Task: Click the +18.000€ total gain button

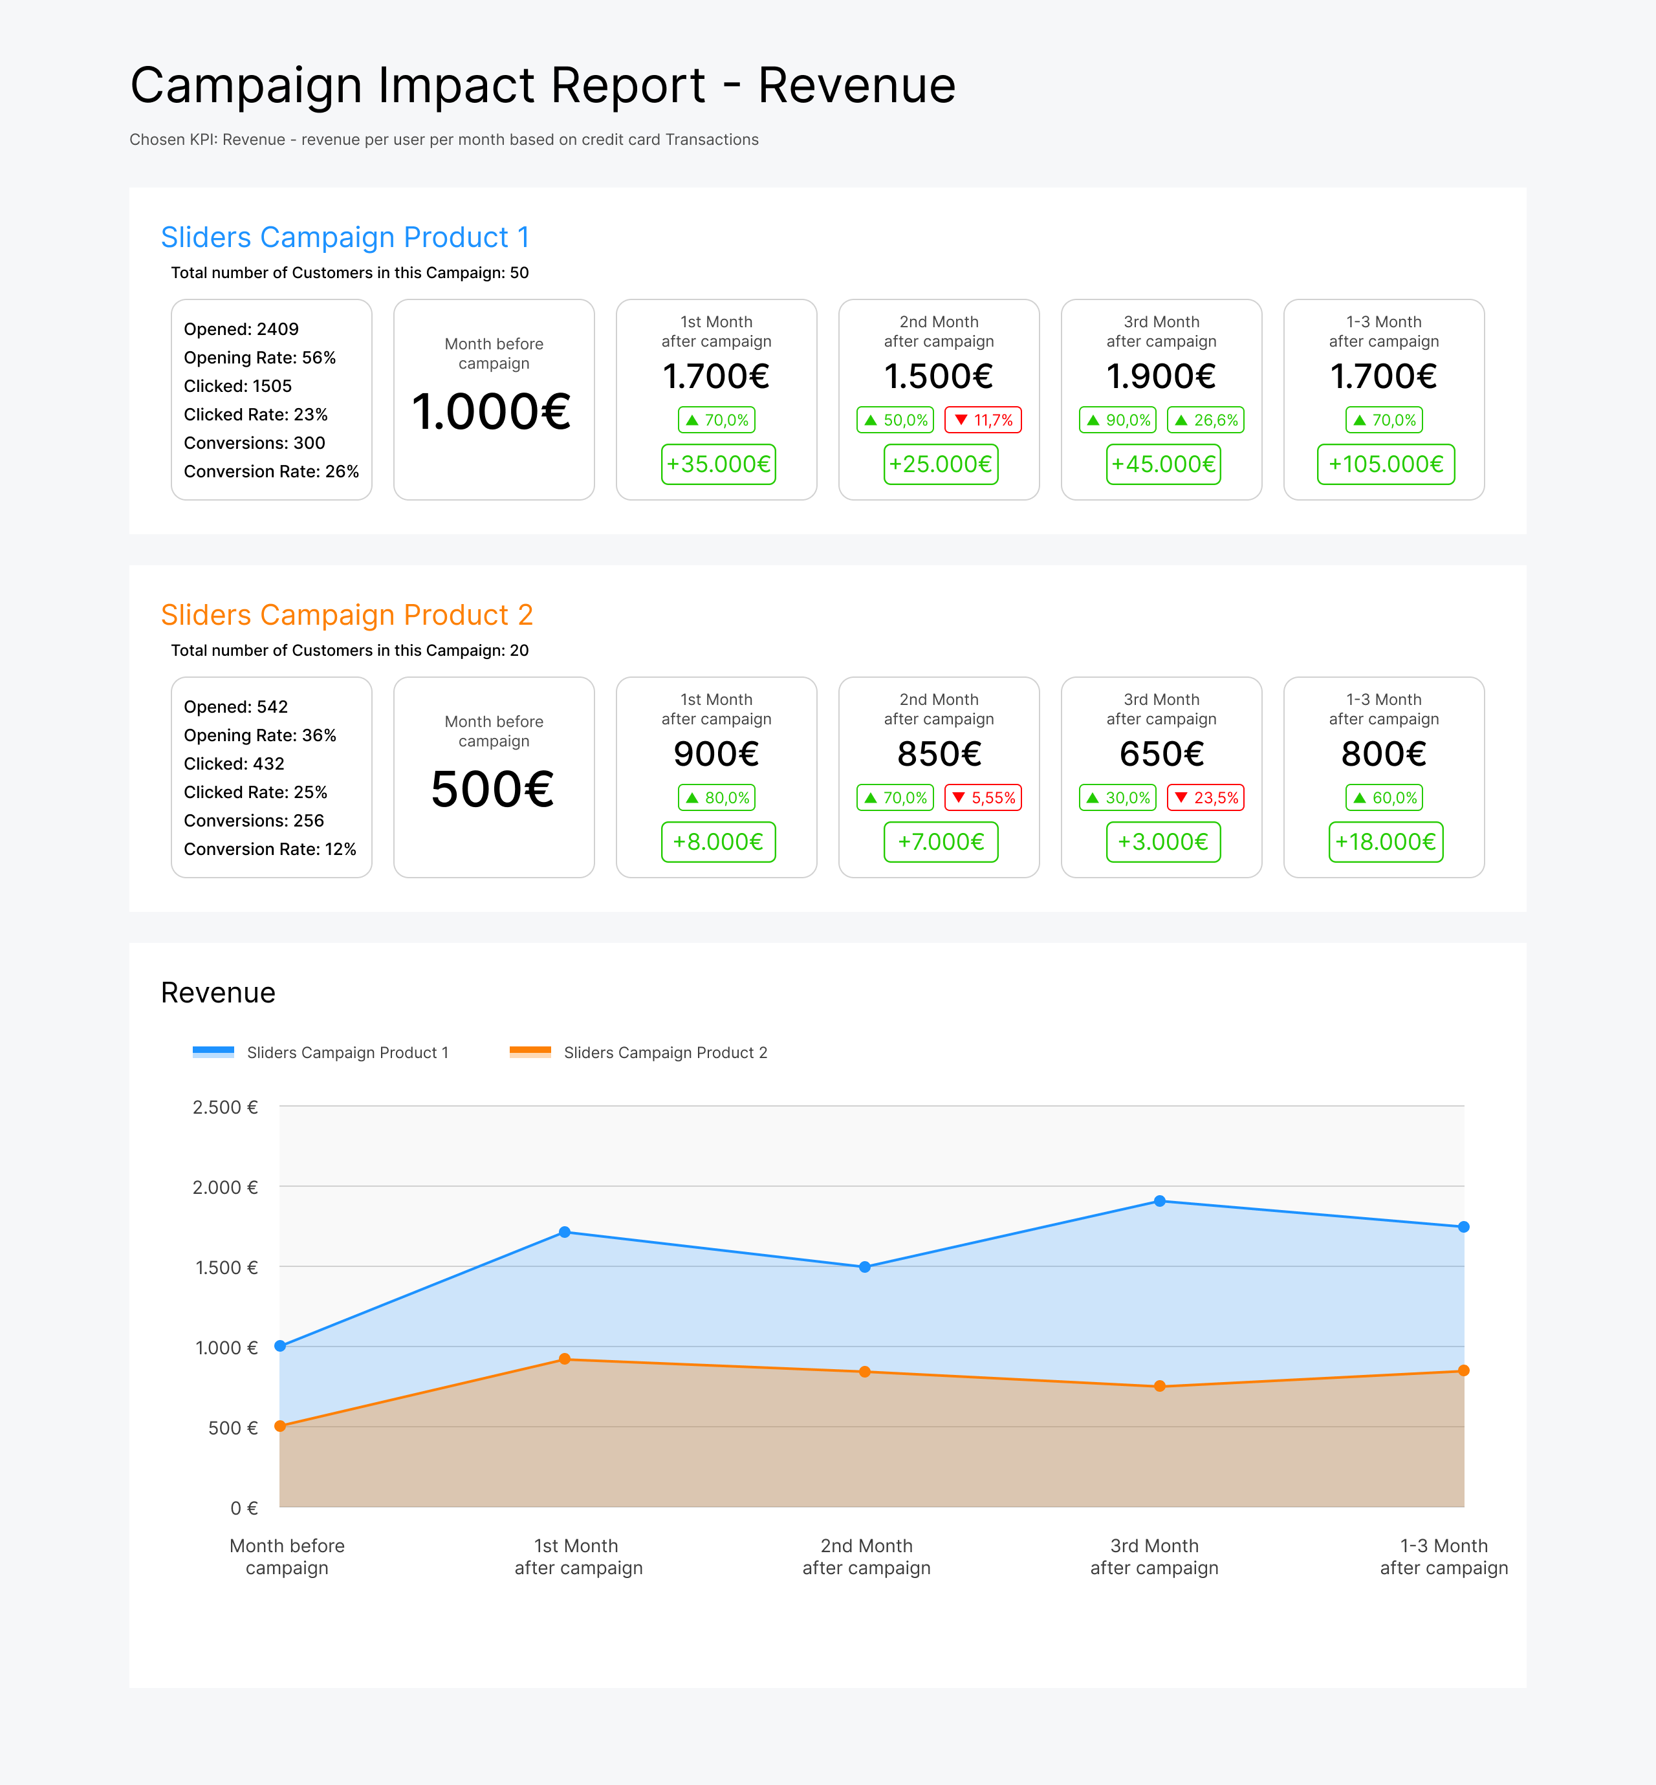Action: pos(1386,842)
